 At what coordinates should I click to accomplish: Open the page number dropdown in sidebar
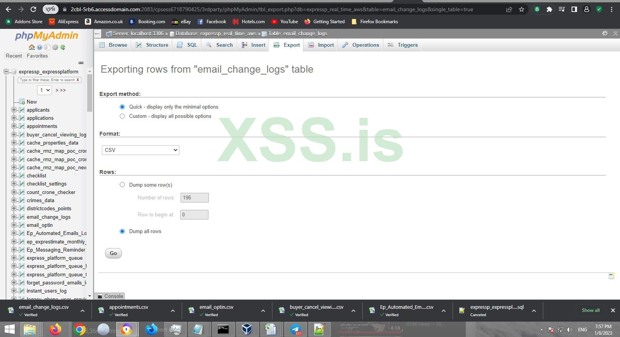45,90
